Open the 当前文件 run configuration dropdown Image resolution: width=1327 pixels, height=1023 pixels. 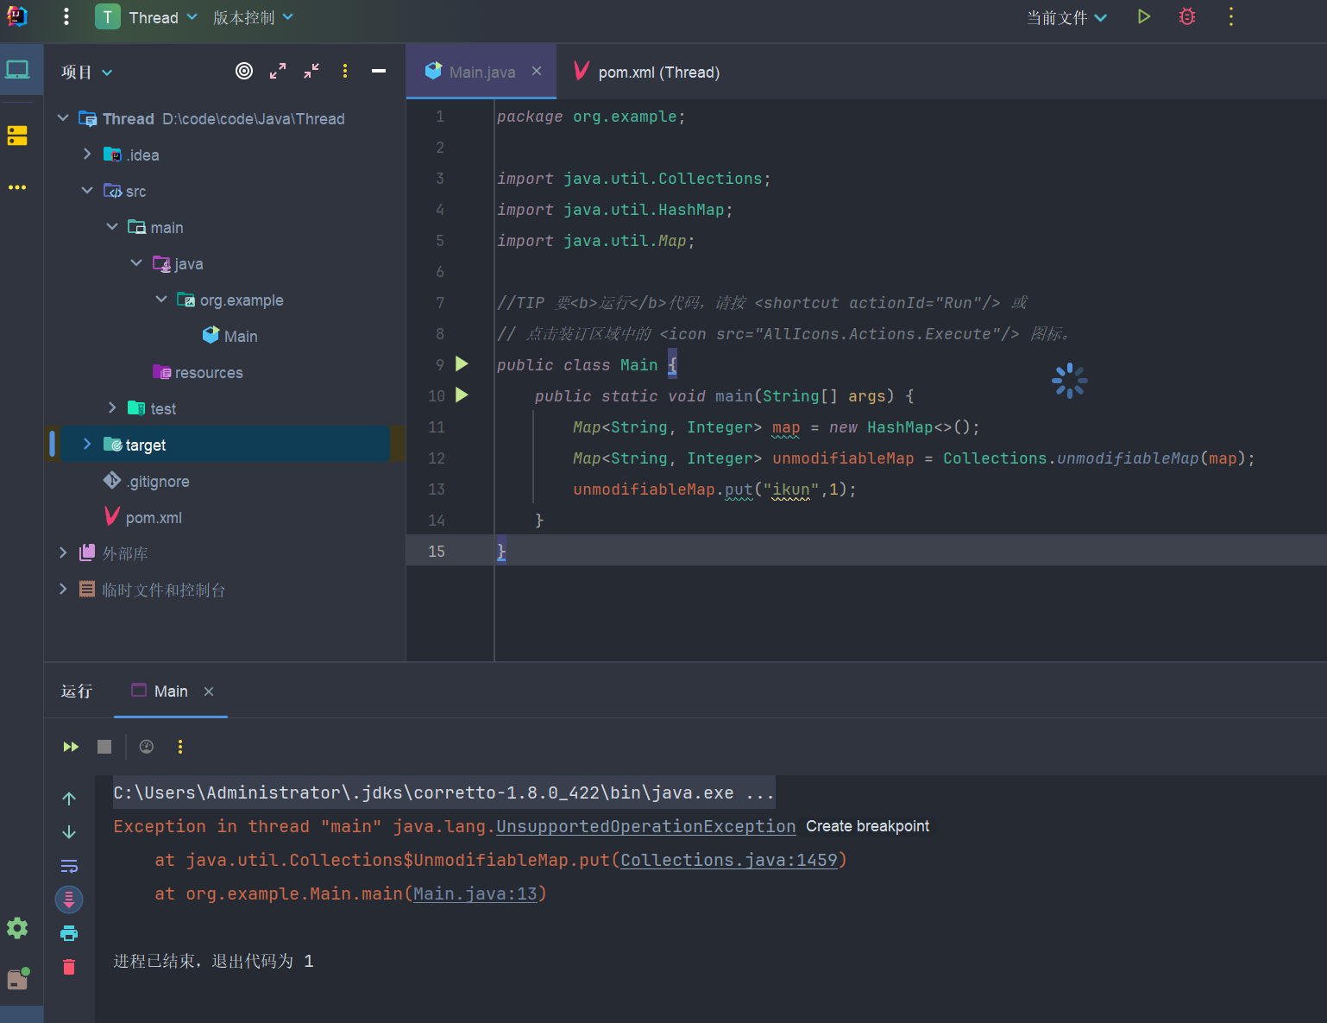(1066, 17)
